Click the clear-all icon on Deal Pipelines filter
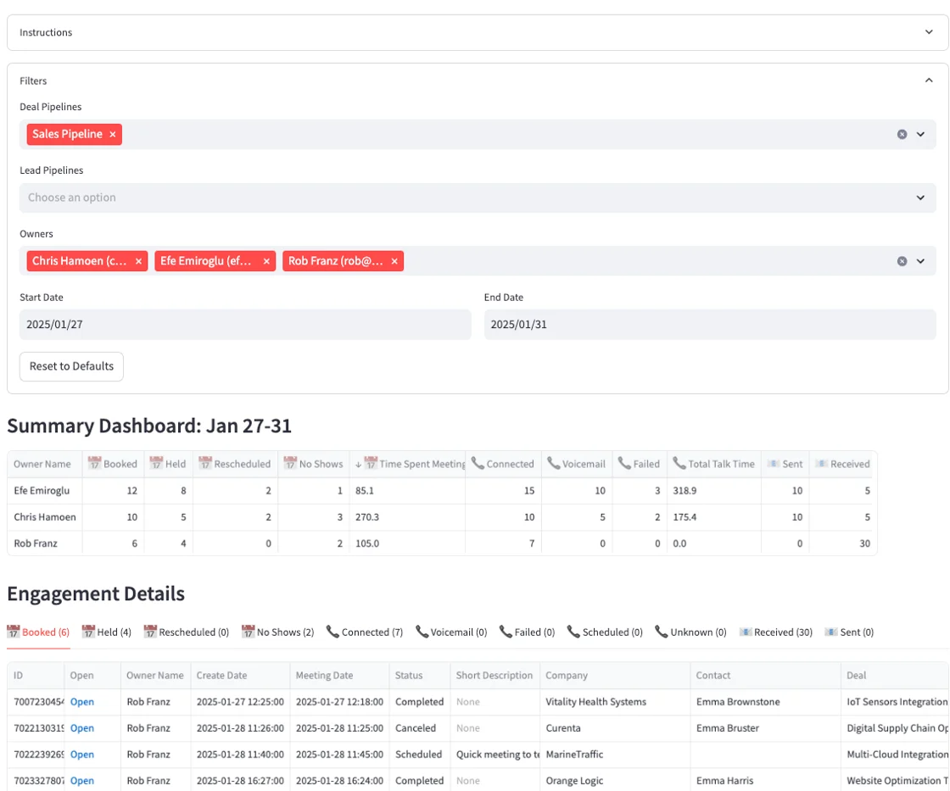Viewport: 950px width, 791px height. (902, 134)
